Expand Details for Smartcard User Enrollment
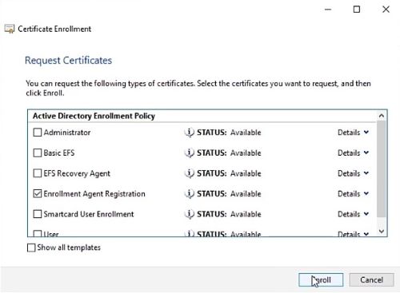The height and width of the screenshot is (293, 400). (x=353, y=214)
